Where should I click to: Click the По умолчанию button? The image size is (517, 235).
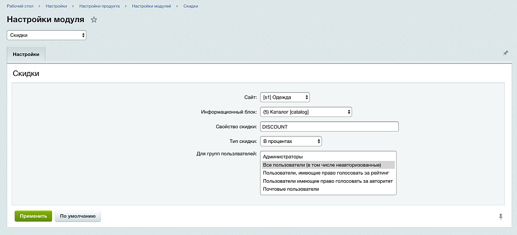[x=78, y=216]
